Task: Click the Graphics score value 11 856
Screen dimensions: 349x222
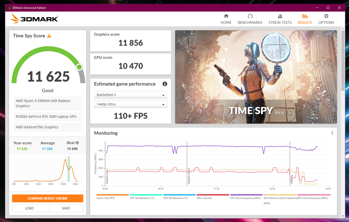Action: tap(131, 43)
